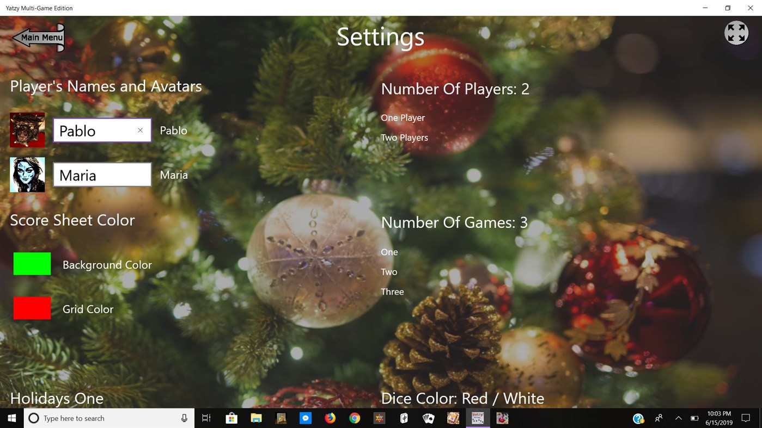Toggle fullscreen with the expand icon
Viewport: 762px width, 428px height.
pos(736,33)
